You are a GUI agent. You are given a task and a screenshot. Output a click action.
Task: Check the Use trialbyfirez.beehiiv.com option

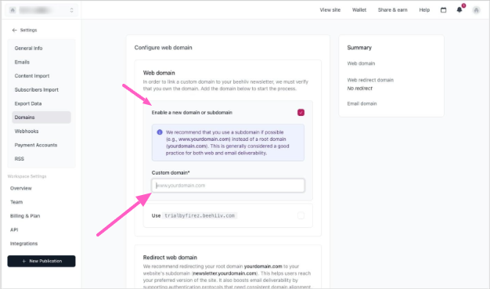tap(301, 215)
